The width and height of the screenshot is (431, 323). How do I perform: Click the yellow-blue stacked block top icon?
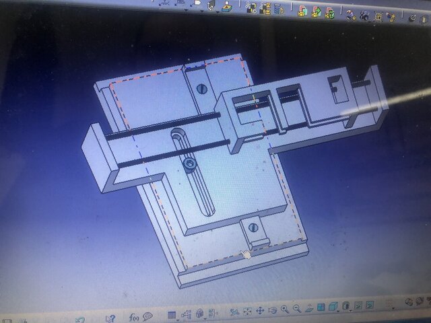(227, 6)
